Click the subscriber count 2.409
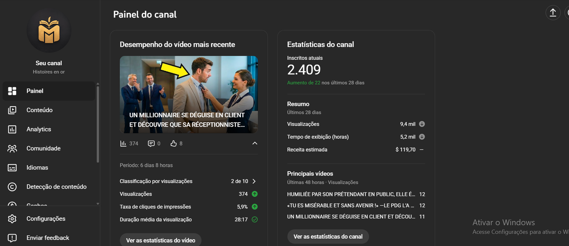 pyautogui.click(x=304, y=70)
